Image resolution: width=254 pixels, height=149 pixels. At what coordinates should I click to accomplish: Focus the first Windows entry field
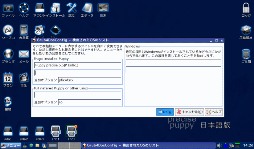pos(173,62)
